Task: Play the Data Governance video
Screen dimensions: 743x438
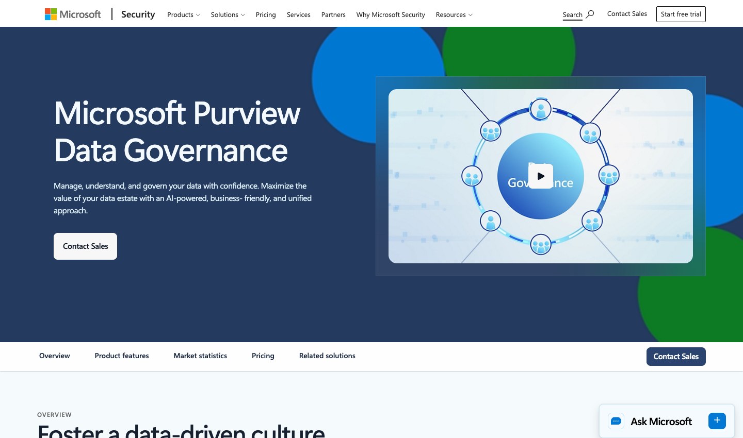Action: tap(541, 176)
